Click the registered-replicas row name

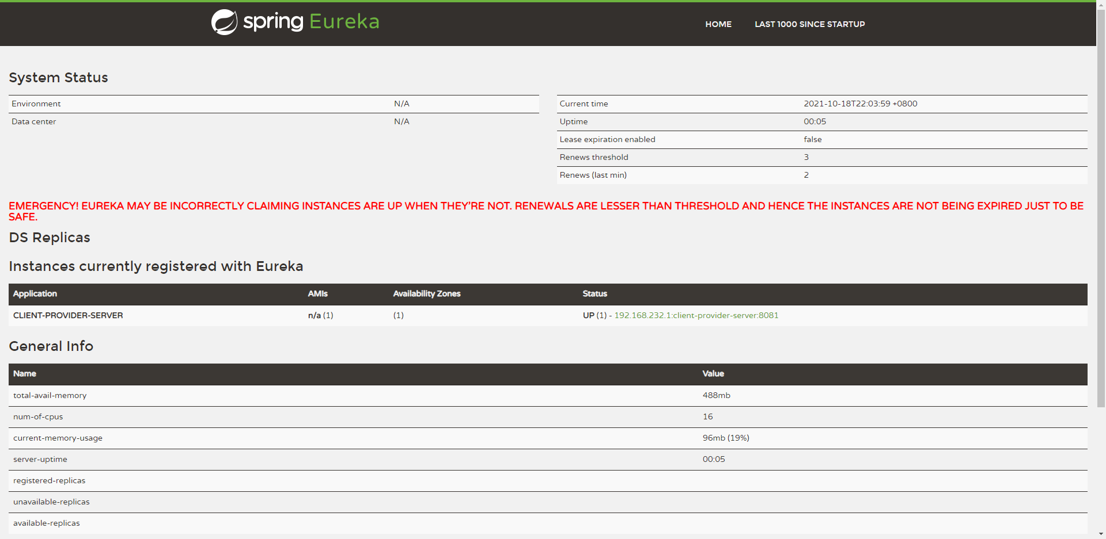(49, 480)
